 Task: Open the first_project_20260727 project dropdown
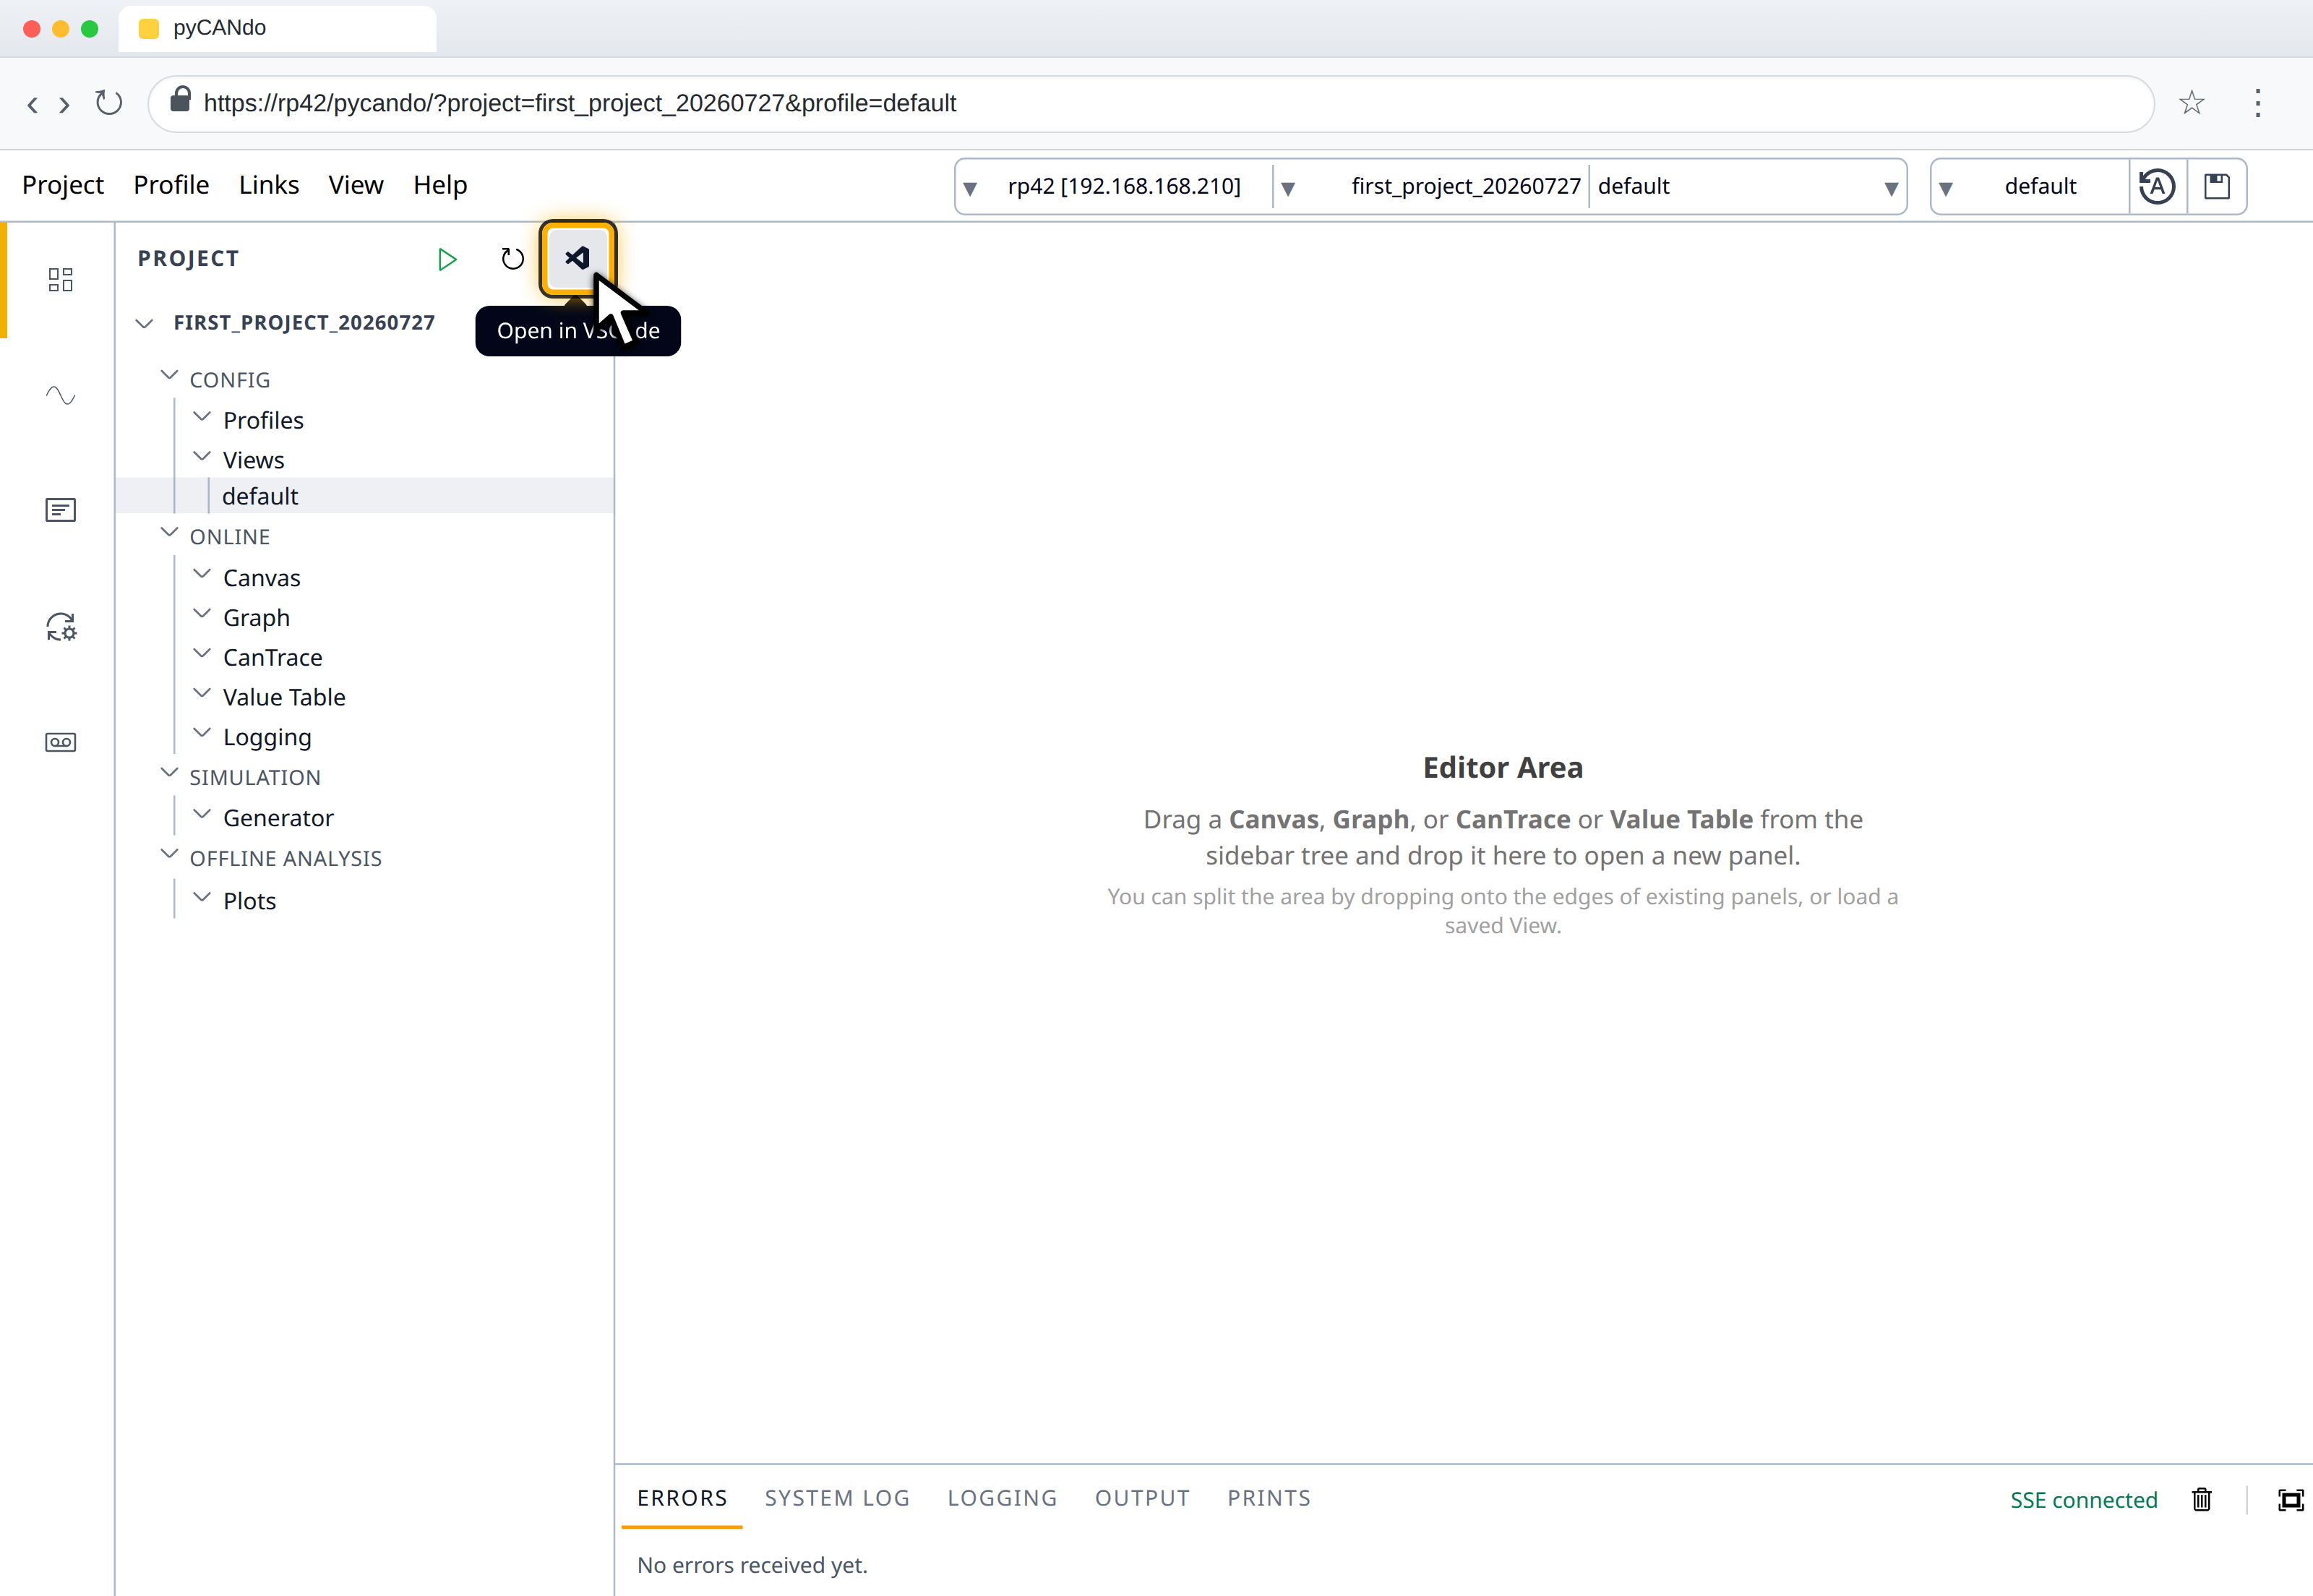pyautogui.click(x=1431, y=186)
